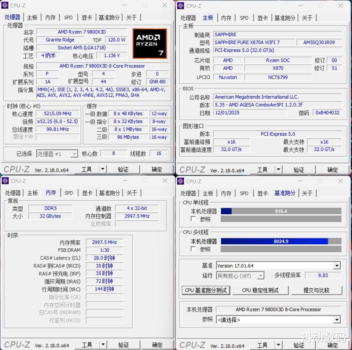Click the channels 4 x 32-bit value
Screen dimensions: 352x350
[x=137, y=208]
